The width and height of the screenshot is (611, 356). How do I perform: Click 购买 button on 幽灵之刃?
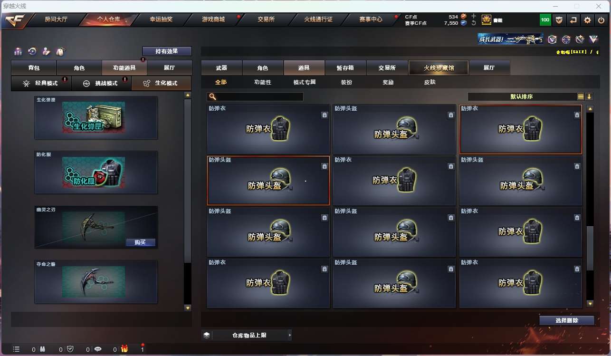pos(141,242)
